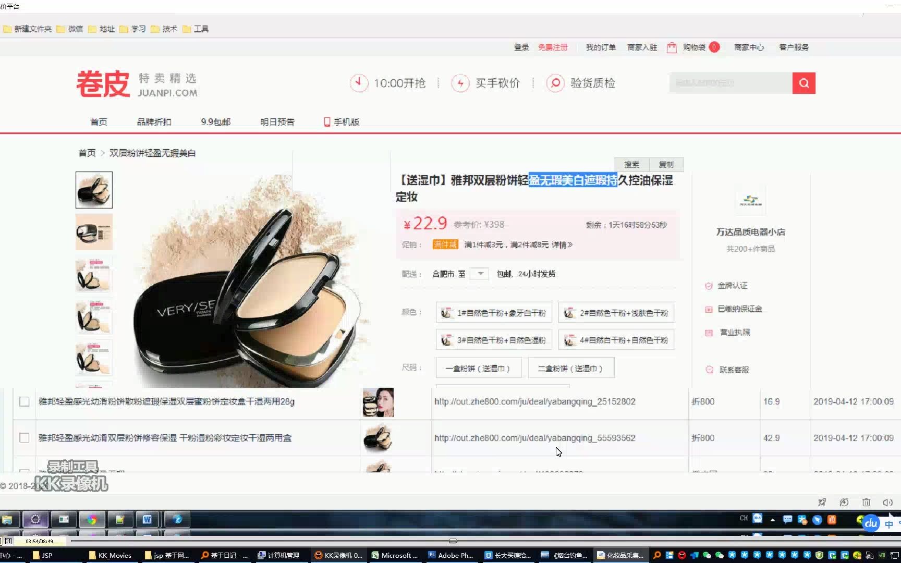Click the red search magnifier button
Screen dimensions: 901x563
(803, 82)
